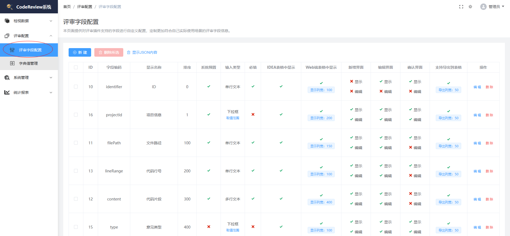Switch theme using the sun icon
Viewport: 510px width, 236px height.
pos(470,7)
